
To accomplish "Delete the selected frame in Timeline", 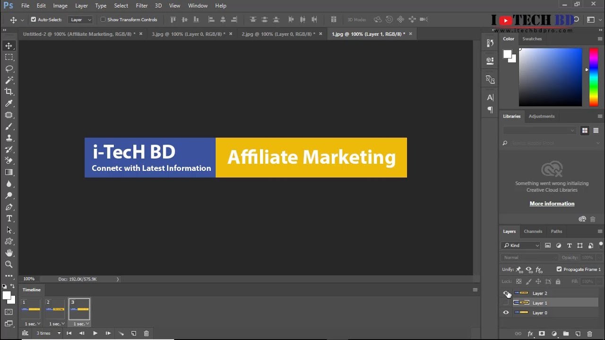I will (x=146, y=333).
